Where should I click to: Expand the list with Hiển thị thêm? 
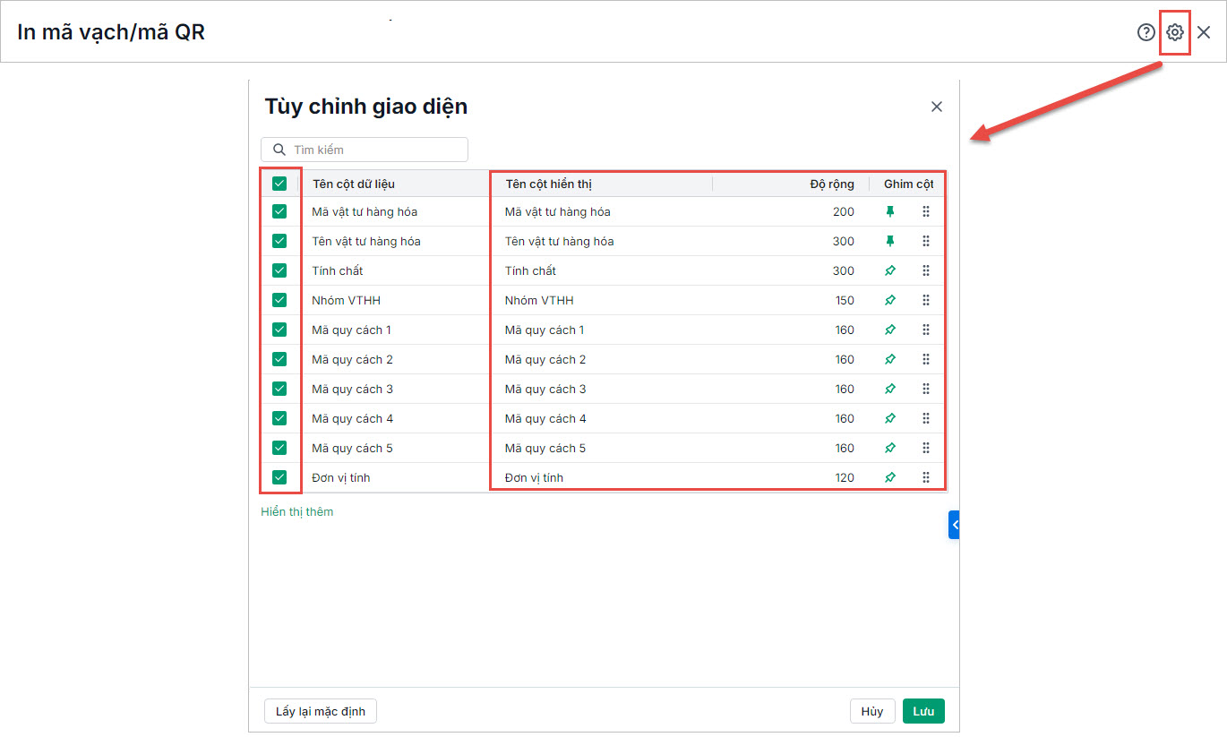[296, 512]
